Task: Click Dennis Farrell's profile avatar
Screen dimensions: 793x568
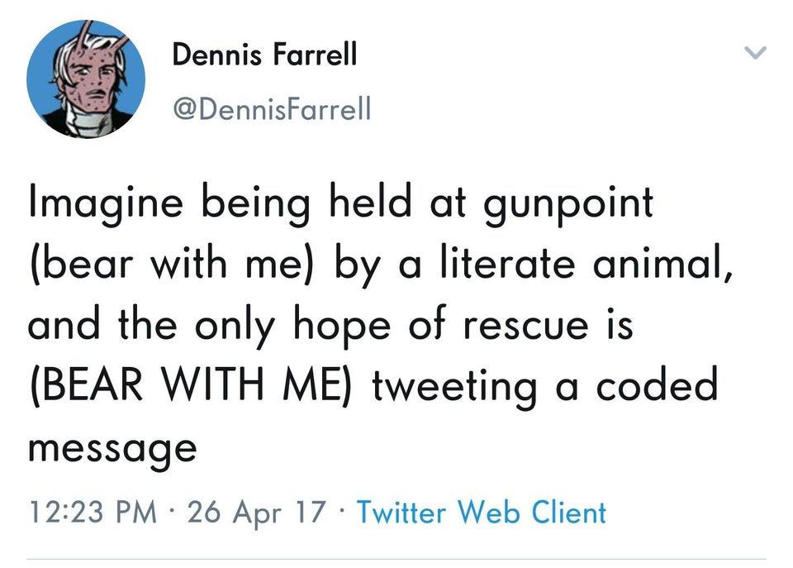Action: pyautogui.click(x=86, y=78)
